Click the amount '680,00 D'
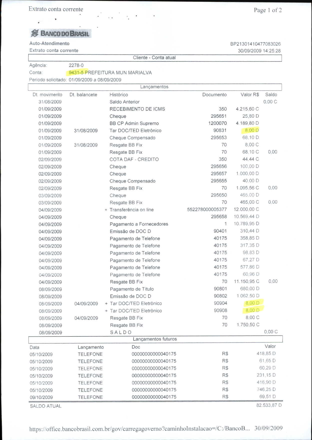The height and width of the screenshot is (440, 312). [x=250, y=289]
